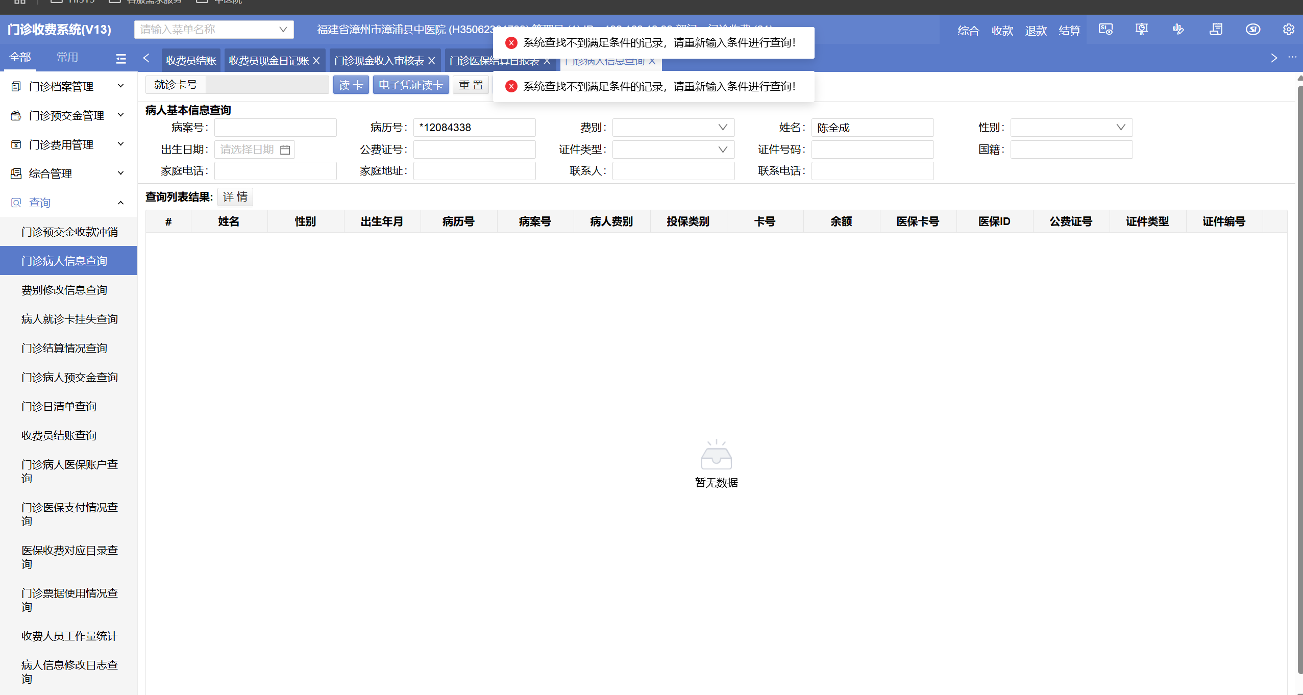Click the 重置 reset button
The image size is (1303, 695).
coord(471,85)
